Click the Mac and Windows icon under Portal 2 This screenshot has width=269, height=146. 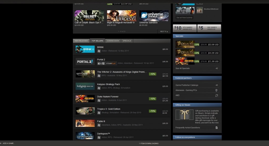click(x=101, y=63)
